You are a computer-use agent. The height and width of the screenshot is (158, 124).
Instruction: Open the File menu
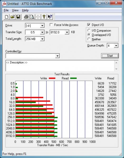6,10
